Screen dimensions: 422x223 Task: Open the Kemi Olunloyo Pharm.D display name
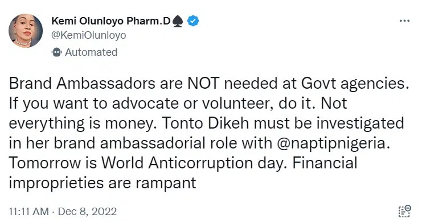(x=111, y=21)
